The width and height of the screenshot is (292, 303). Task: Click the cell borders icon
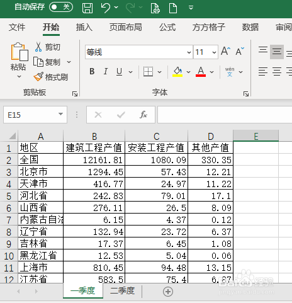[148, 72]
